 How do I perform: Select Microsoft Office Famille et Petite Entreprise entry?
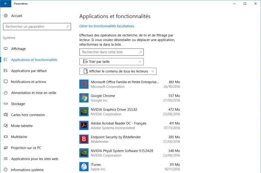125,82
